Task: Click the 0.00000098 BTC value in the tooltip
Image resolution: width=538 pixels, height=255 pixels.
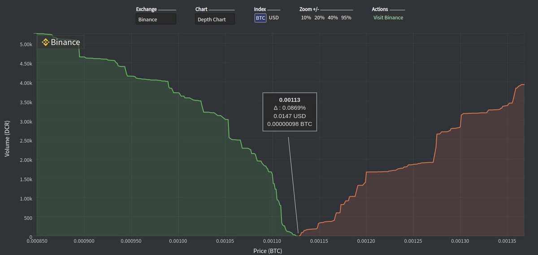Action: [290, 124]
